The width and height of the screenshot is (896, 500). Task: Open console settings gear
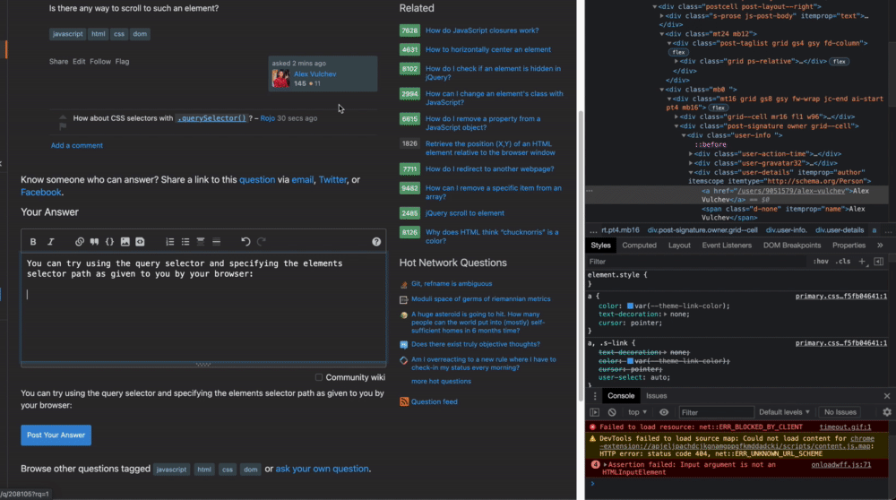(x=887, y=412)
